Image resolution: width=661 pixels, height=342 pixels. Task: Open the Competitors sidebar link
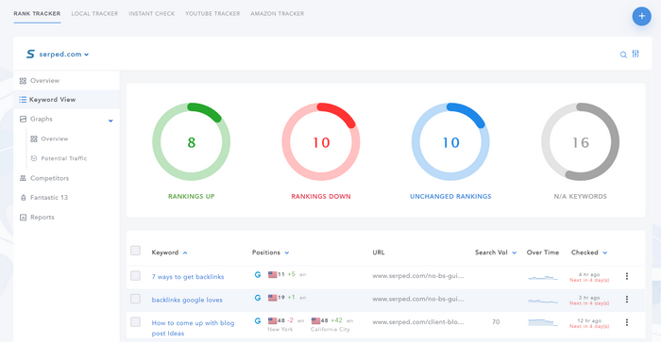pyautogui.click(x=49, y=178)
